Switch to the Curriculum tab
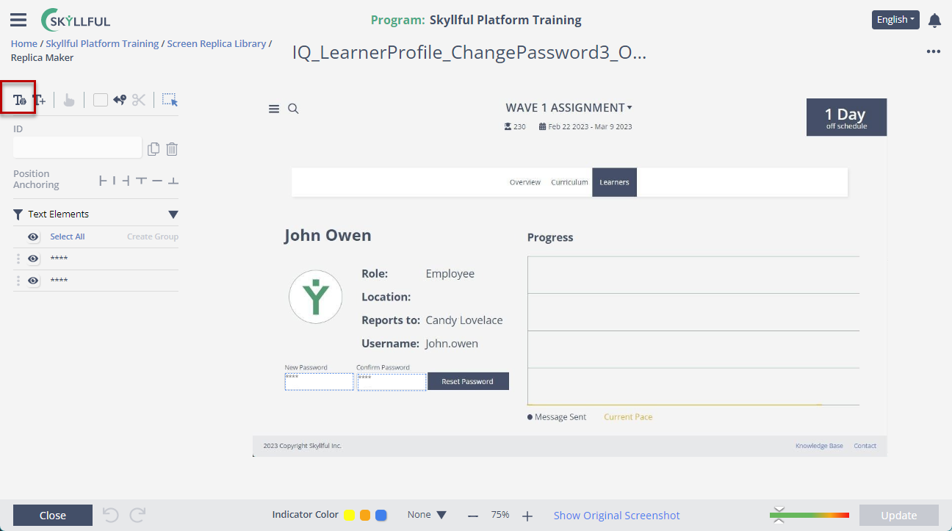Viewport: 952px width, 531px height. point(570,182)
